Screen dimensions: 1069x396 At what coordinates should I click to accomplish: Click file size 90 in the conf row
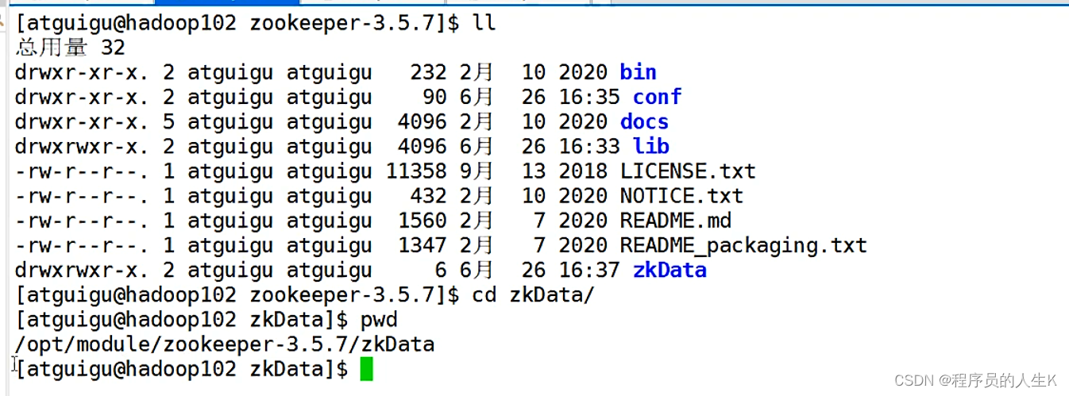tap(434, 97)
